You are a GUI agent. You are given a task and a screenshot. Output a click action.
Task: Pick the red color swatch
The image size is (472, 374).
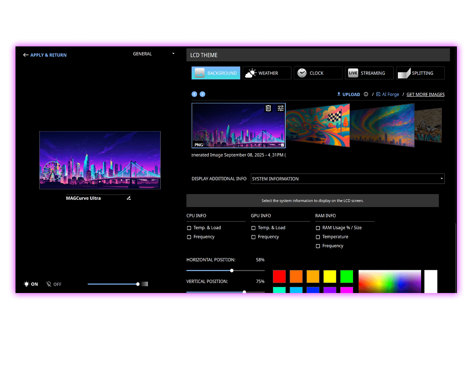coord(279,276)
